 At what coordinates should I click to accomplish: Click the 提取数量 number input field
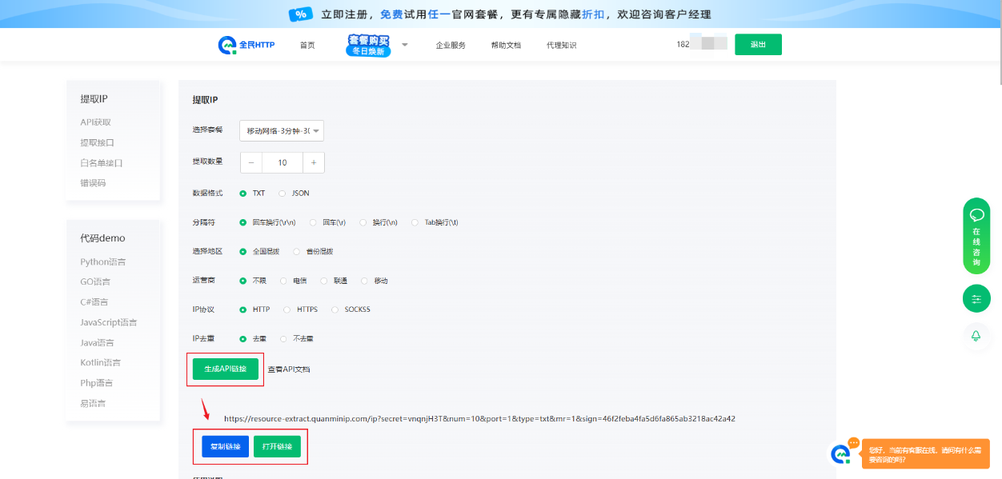tap(283, 162)
